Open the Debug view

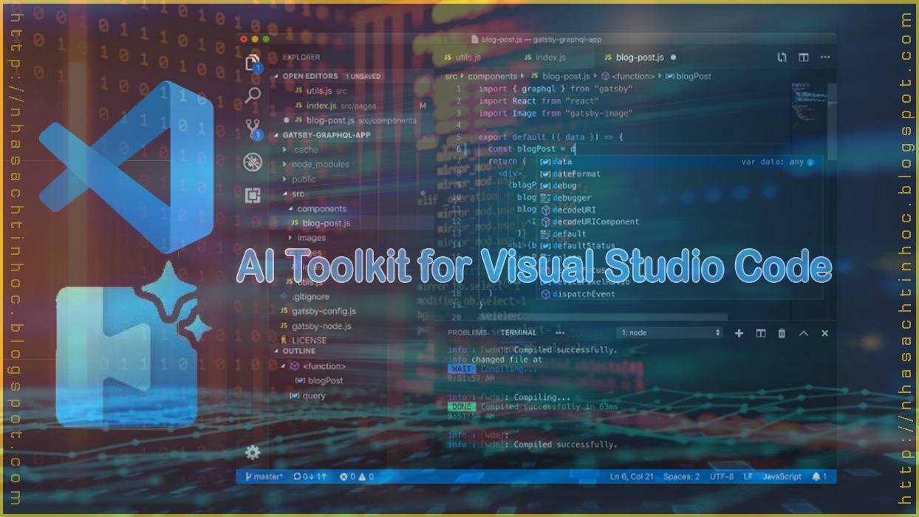pyautogui.click(x=253, y=162)
